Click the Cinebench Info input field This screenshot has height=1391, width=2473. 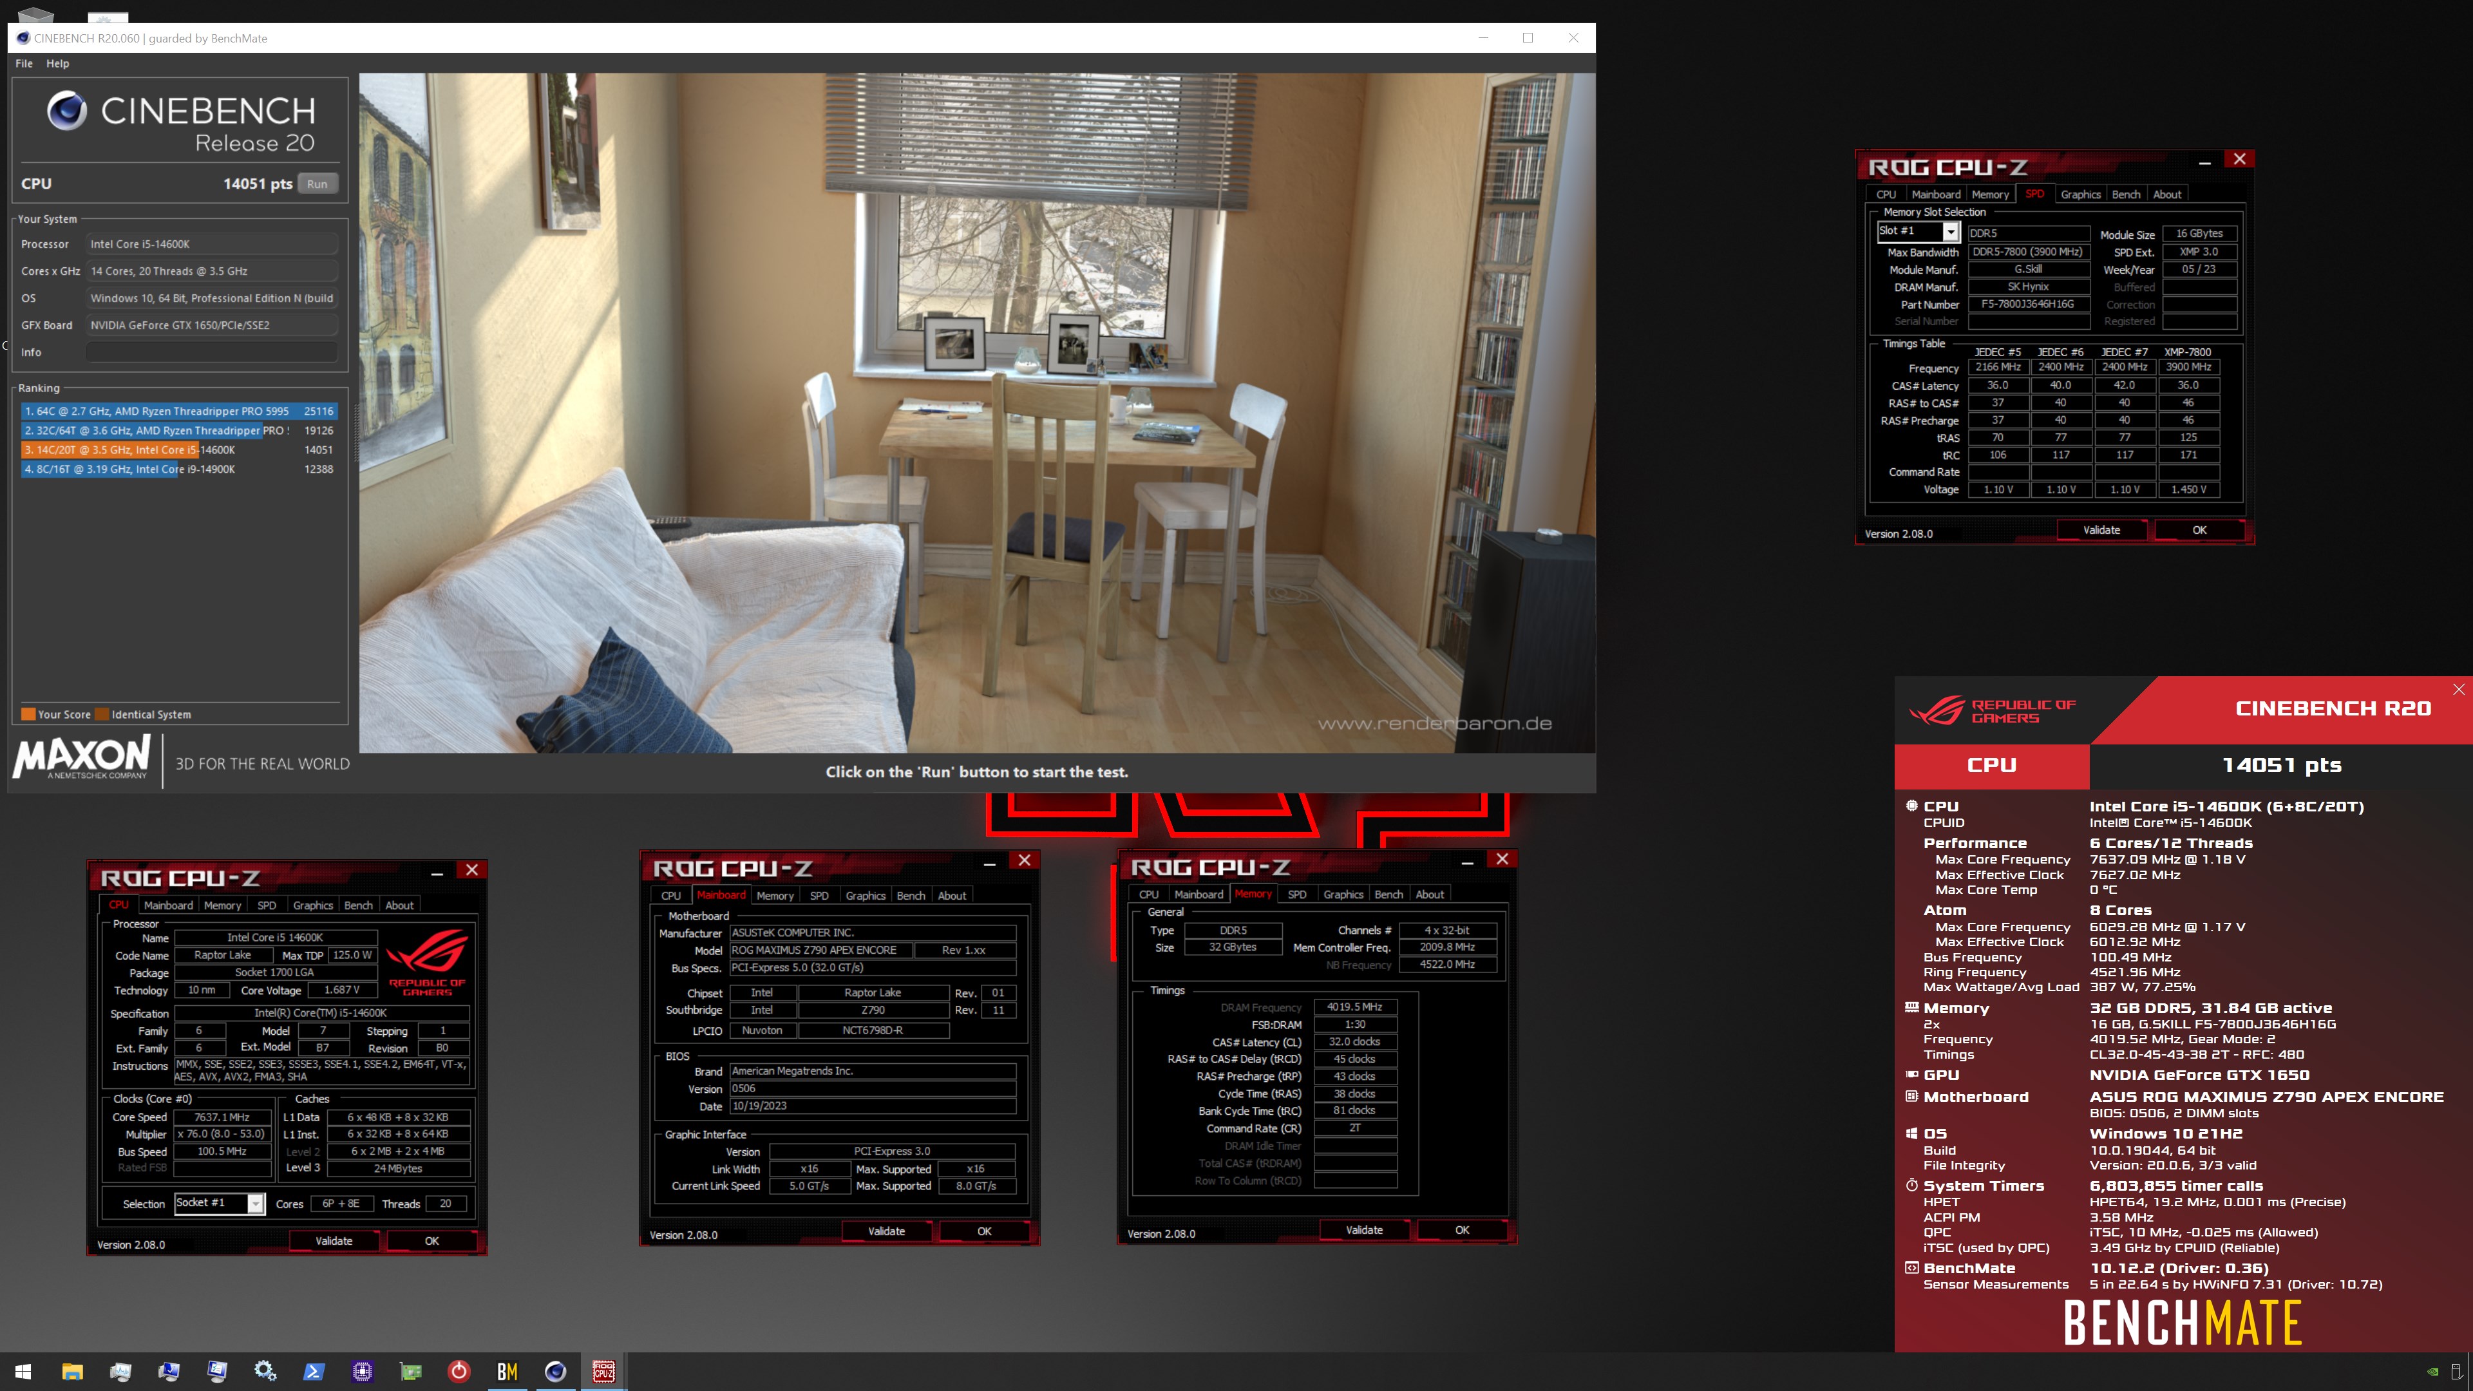pyautogui.click(x=212, y=352)
